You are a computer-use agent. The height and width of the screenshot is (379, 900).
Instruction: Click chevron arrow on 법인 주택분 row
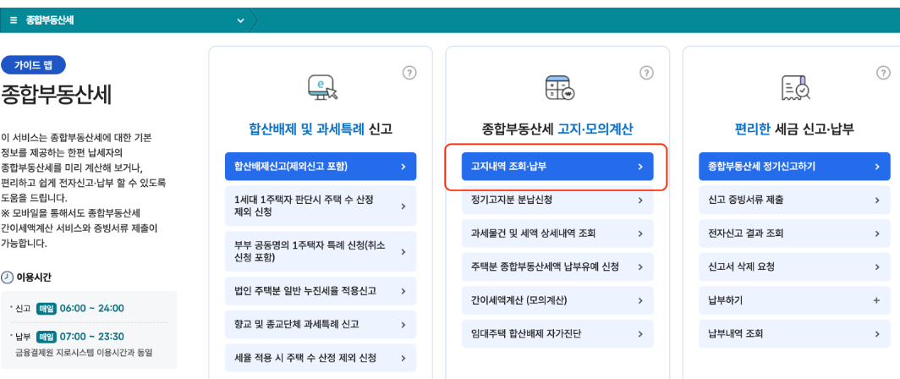click(x=403, y=290)
